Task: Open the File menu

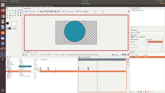Action: (7, 6)
